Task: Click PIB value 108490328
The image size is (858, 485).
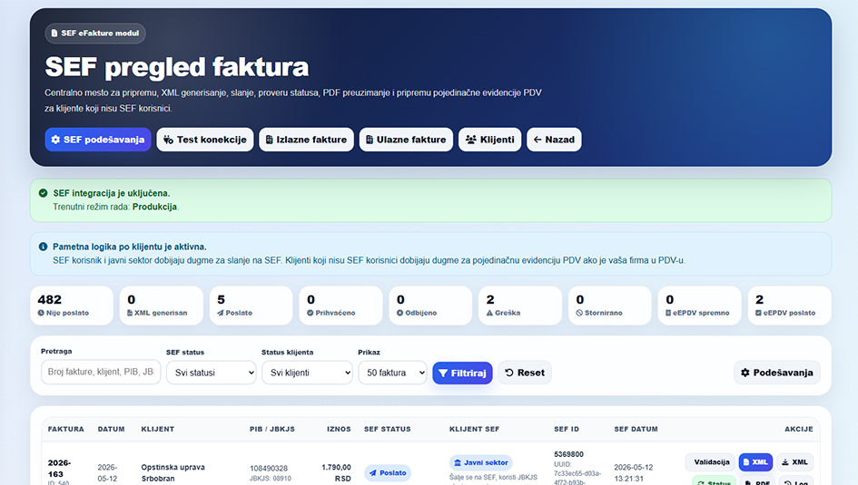Action: click(269, 469)
